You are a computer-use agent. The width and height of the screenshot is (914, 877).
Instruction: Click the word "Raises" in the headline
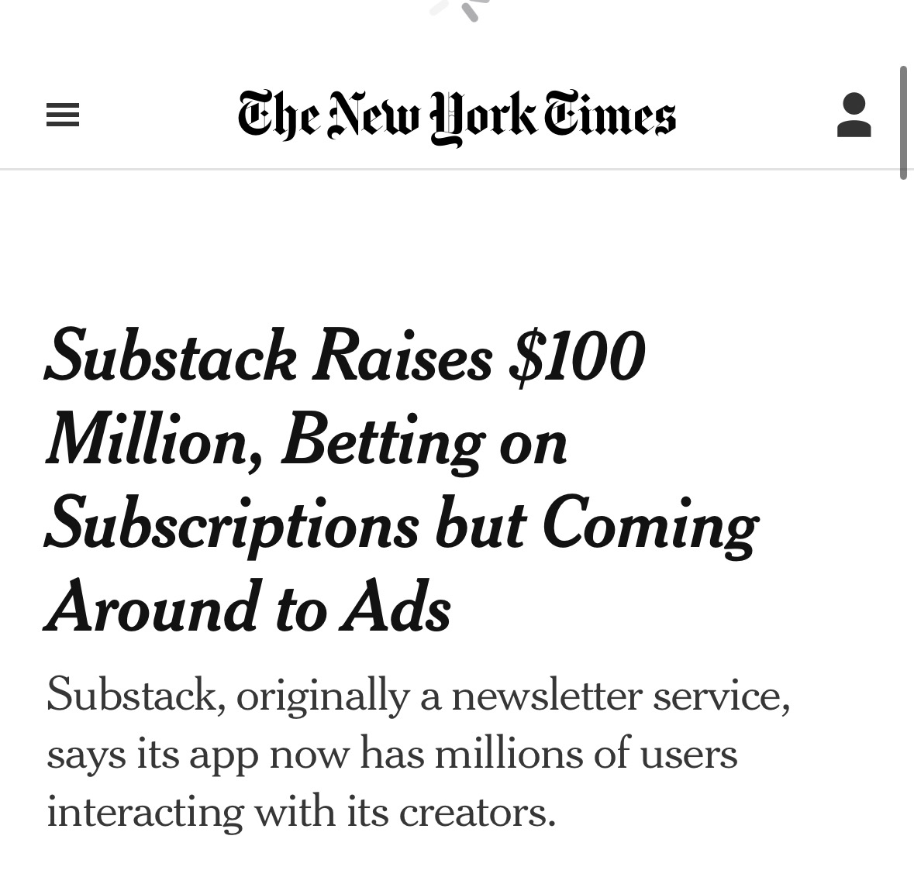tap(402, 357)
